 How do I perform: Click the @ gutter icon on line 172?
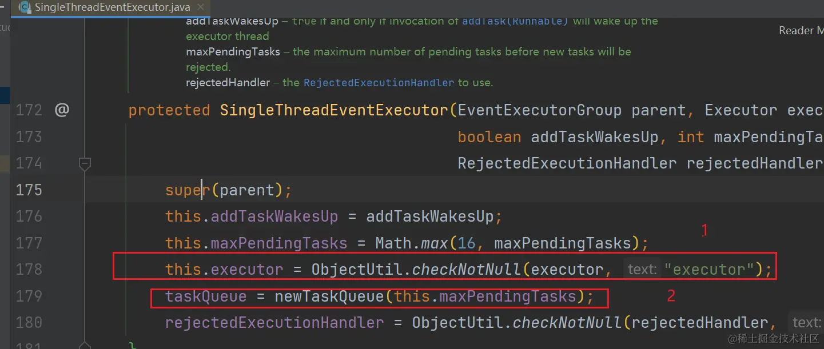(62, 110)
